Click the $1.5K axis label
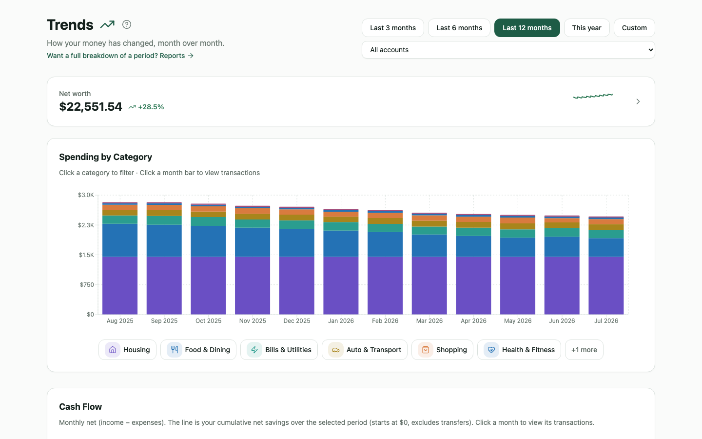This screenshot has width=702, height=439. coord(86,255)
